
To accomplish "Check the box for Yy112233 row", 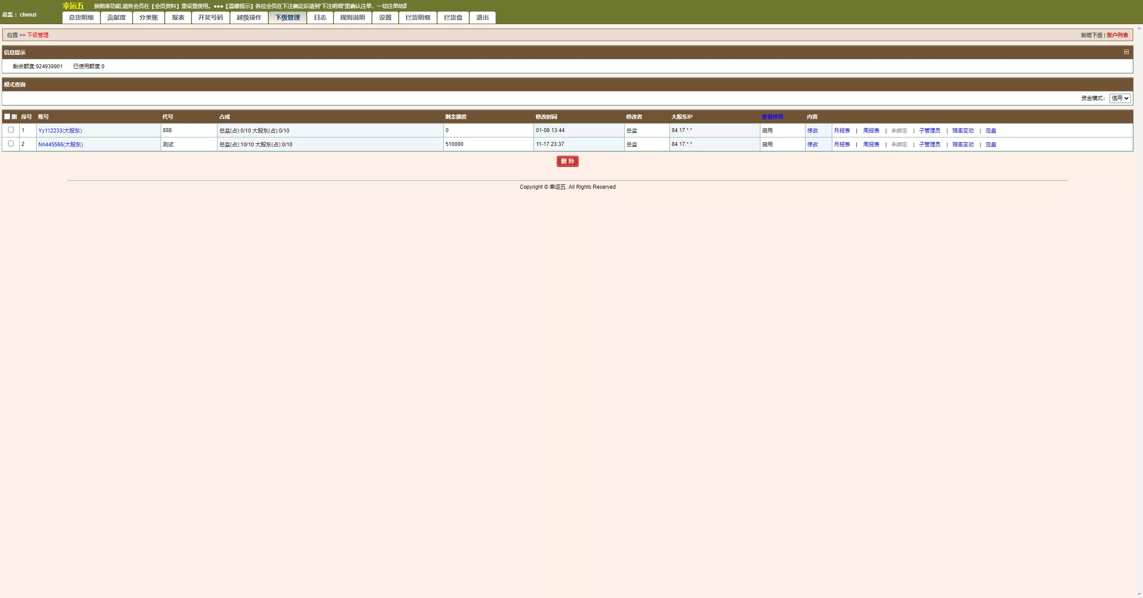I will (x=11, y=130).
